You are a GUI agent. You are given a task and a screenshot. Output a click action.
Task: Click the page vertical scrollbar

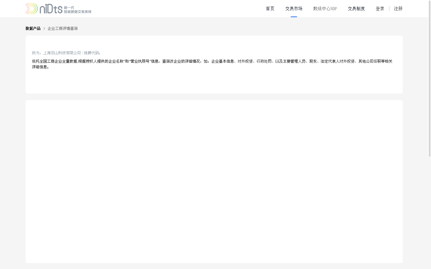pyautogui.click(x=430, y=79)
